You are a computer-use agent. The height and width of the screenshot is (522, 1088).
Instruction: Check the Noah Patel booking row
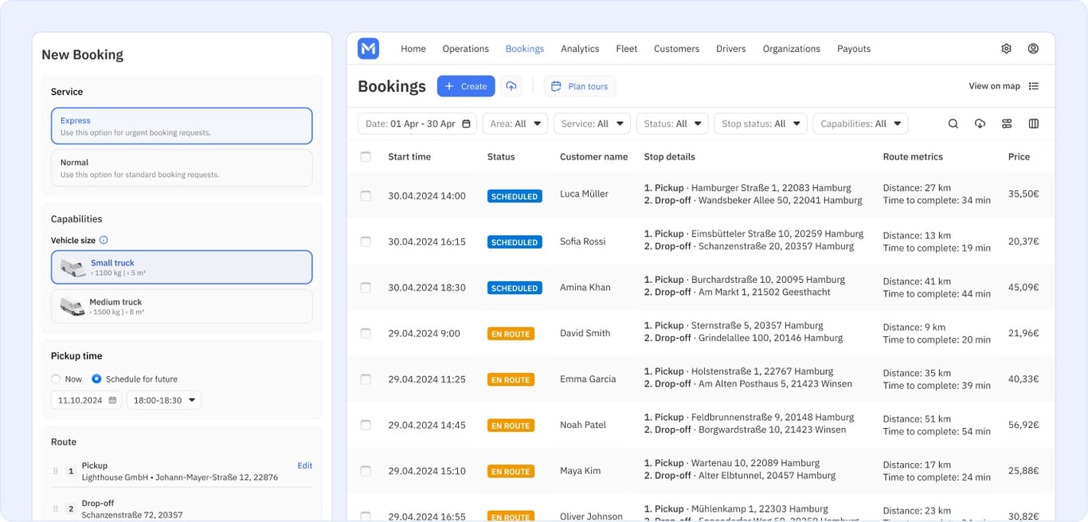(x=366, y=425)
